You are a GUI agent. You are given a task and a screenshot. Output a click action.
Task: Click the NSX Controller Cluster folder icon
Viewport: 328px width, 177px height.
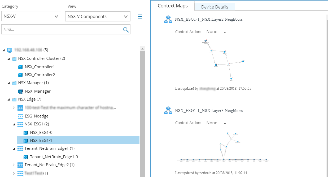coord(14,58)
